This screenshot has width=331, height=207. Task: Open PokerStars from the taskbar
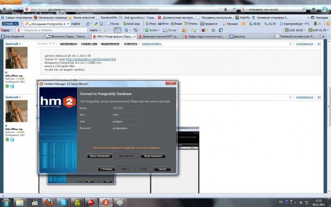pyautogui.click(x=91, y=202)
